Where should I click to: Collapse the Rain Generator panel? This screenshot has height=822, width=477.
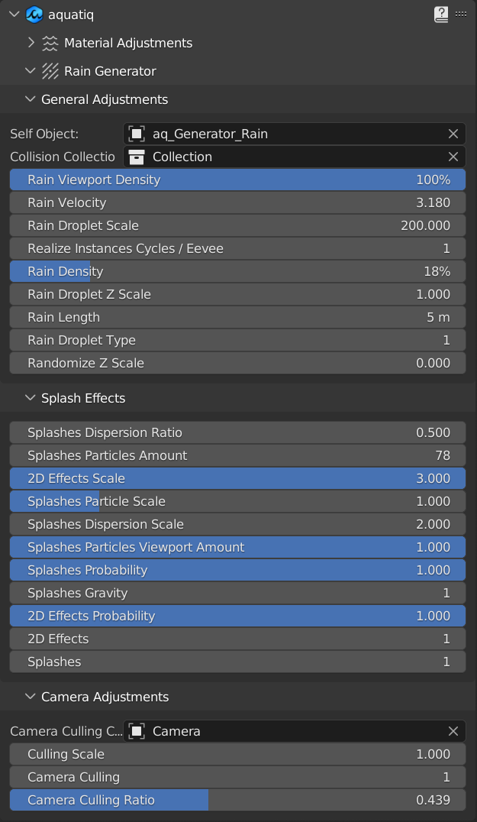point(31,71)
